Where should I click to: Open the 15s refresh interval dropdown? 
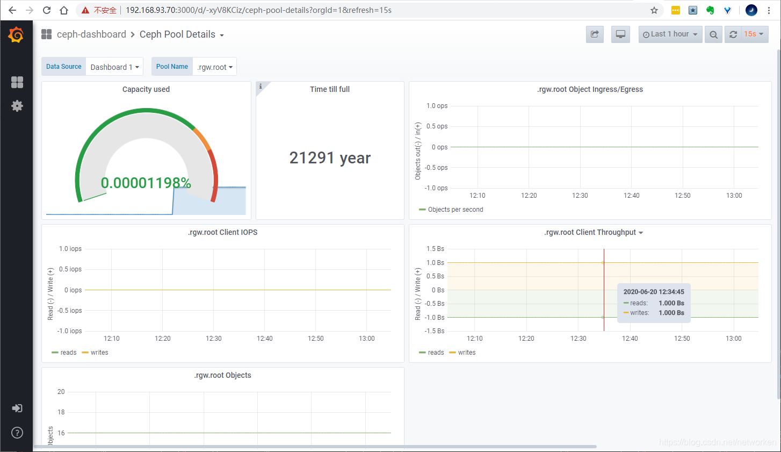click(754, 34)
